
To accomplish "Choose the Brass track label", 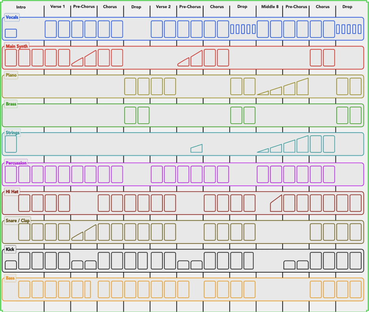I will coord(11,104).
